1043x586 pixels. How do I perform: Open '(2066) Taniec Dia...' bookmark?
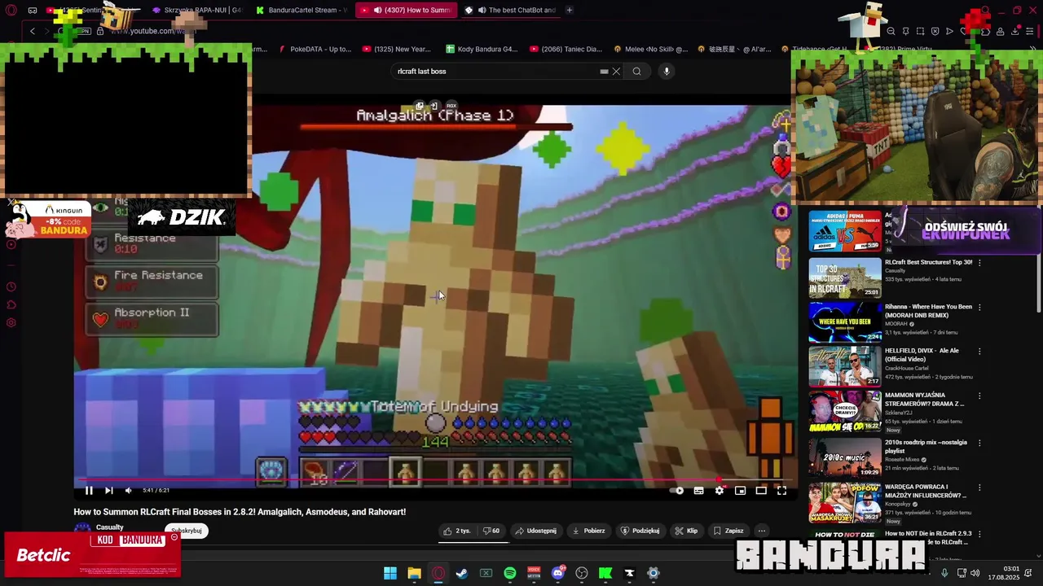click(566, 49)
